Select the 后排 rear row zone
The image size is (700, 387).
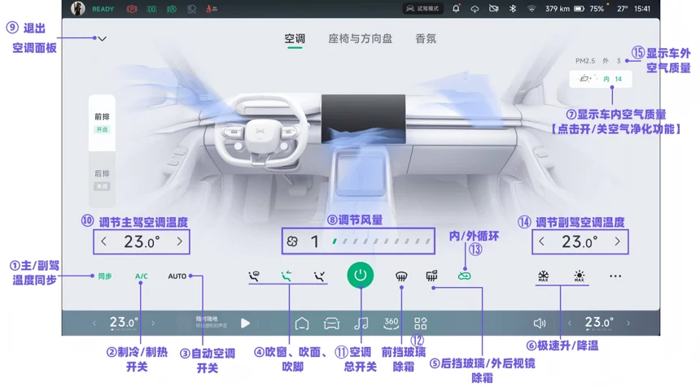[x=102, y=178]
